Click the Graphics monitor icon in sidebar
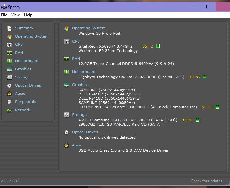Image resolution: width=230 pixels, height=188 pixels. (x=9, y=69)
